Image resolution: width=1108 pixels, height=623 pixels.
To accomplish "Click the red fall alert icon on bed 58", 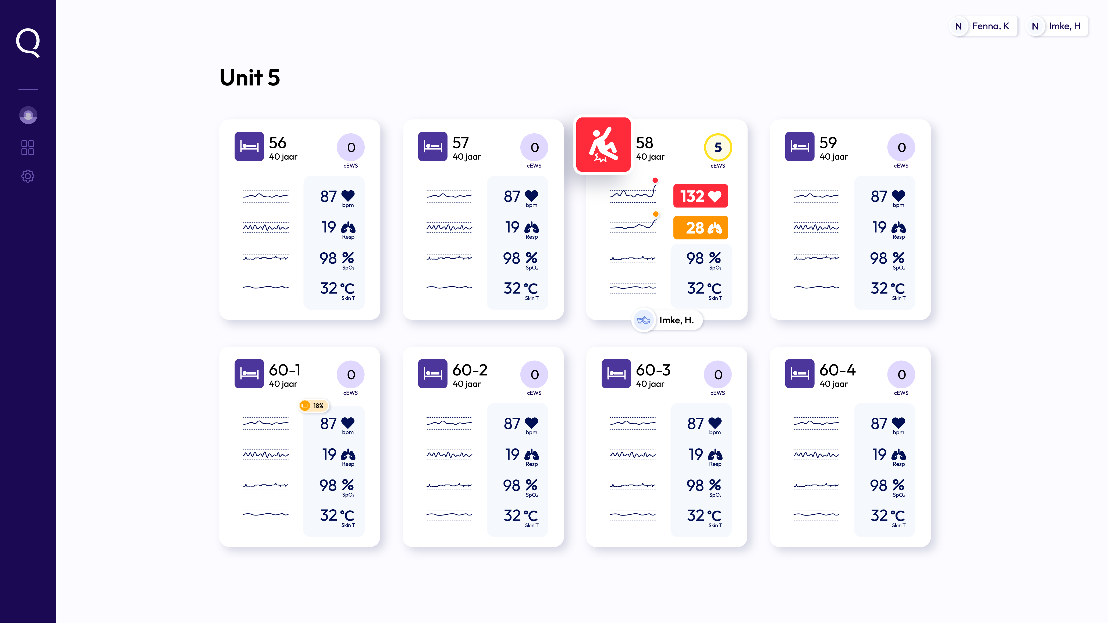I will click(x=603, y=145).
